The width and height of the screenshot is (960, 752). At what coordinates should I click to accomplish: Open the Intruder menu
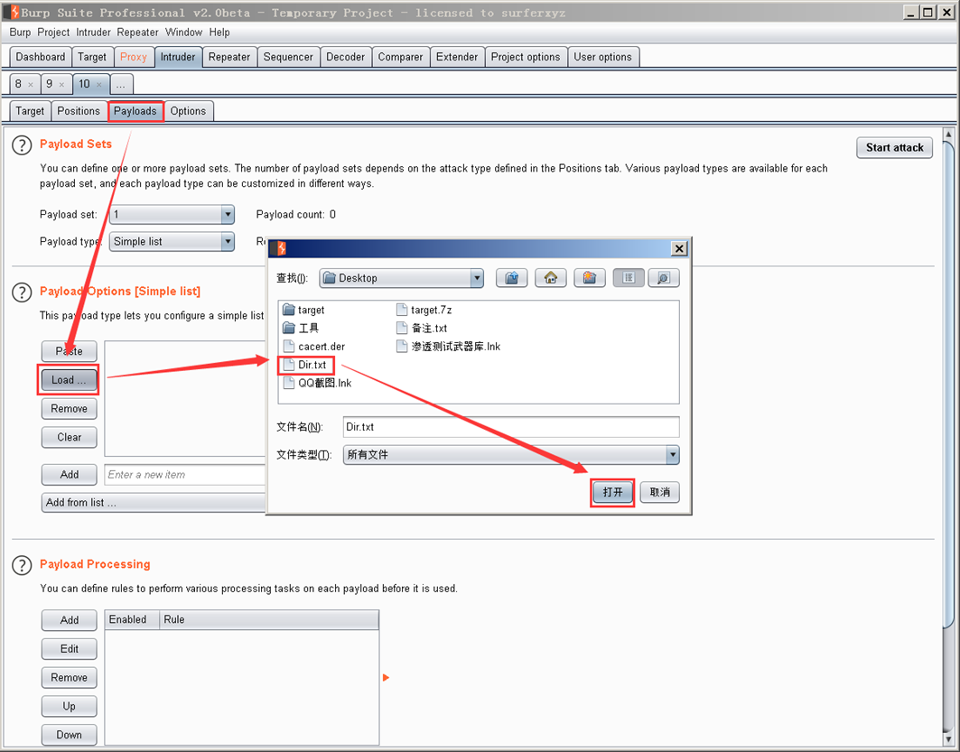point(93,32)
